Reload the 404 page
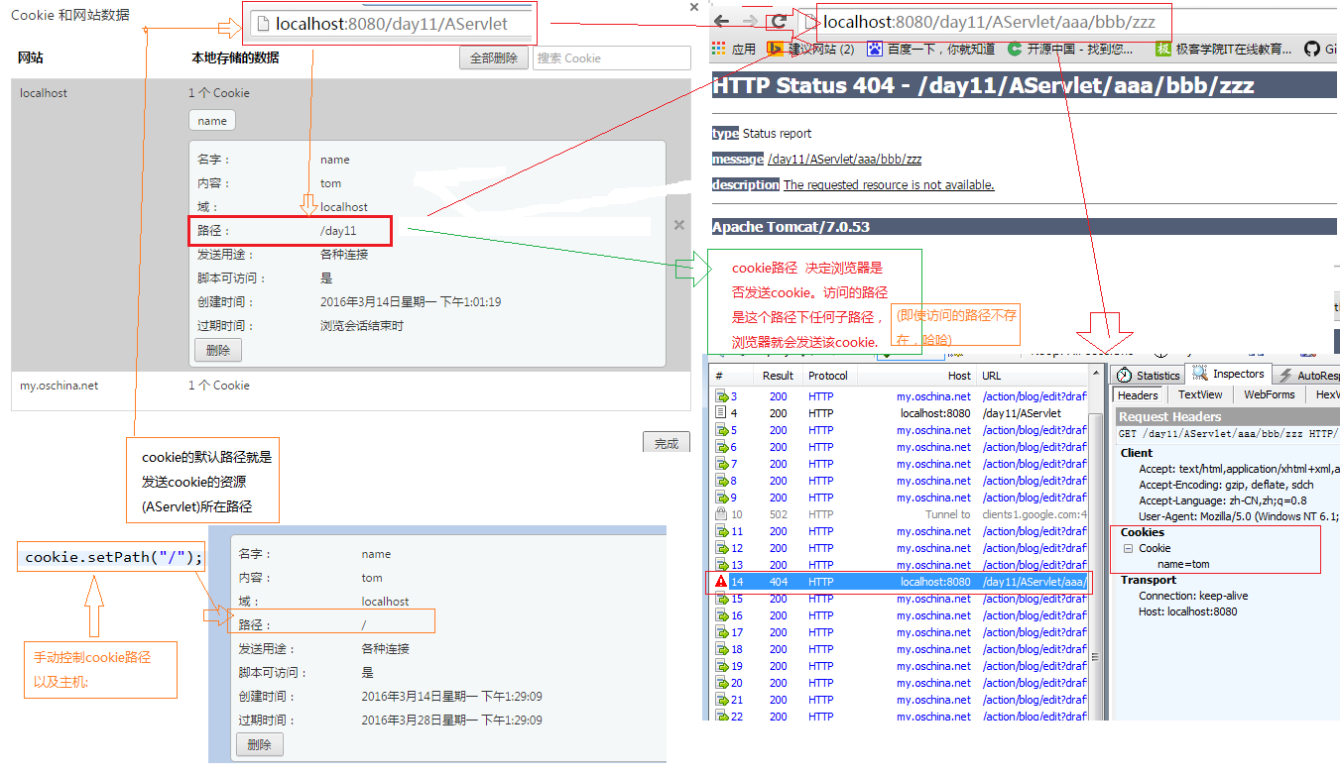The image size is (1340, 777). pos(780,21)
